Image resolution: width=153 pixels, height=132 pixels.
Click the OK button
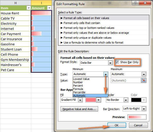[117, 125]
